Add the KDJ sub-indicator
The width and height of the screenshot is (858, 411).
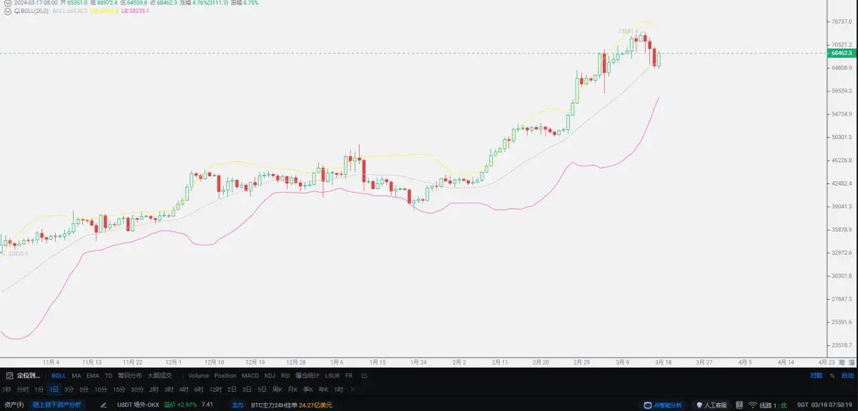tap(270, 375)
